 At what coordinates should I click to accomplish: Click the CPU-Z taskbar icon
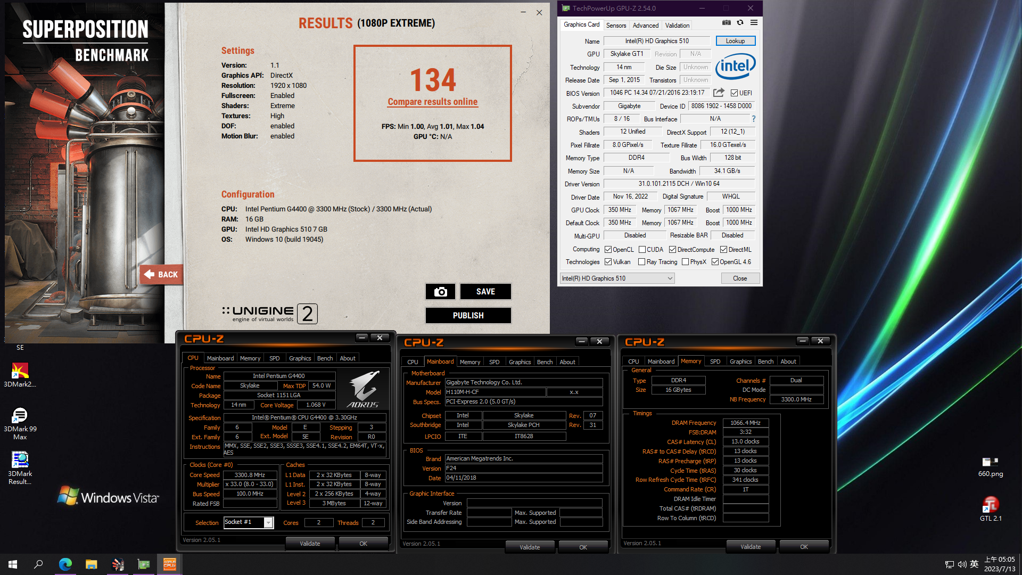170,564
